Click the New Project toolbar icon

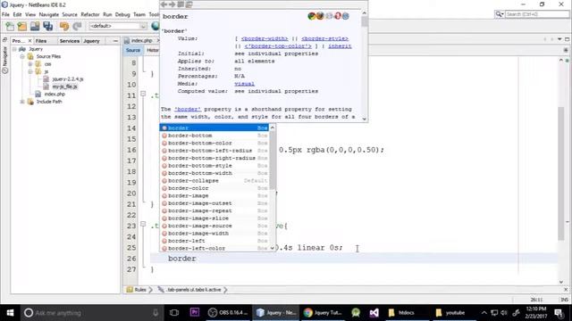(x=22, y=26)
